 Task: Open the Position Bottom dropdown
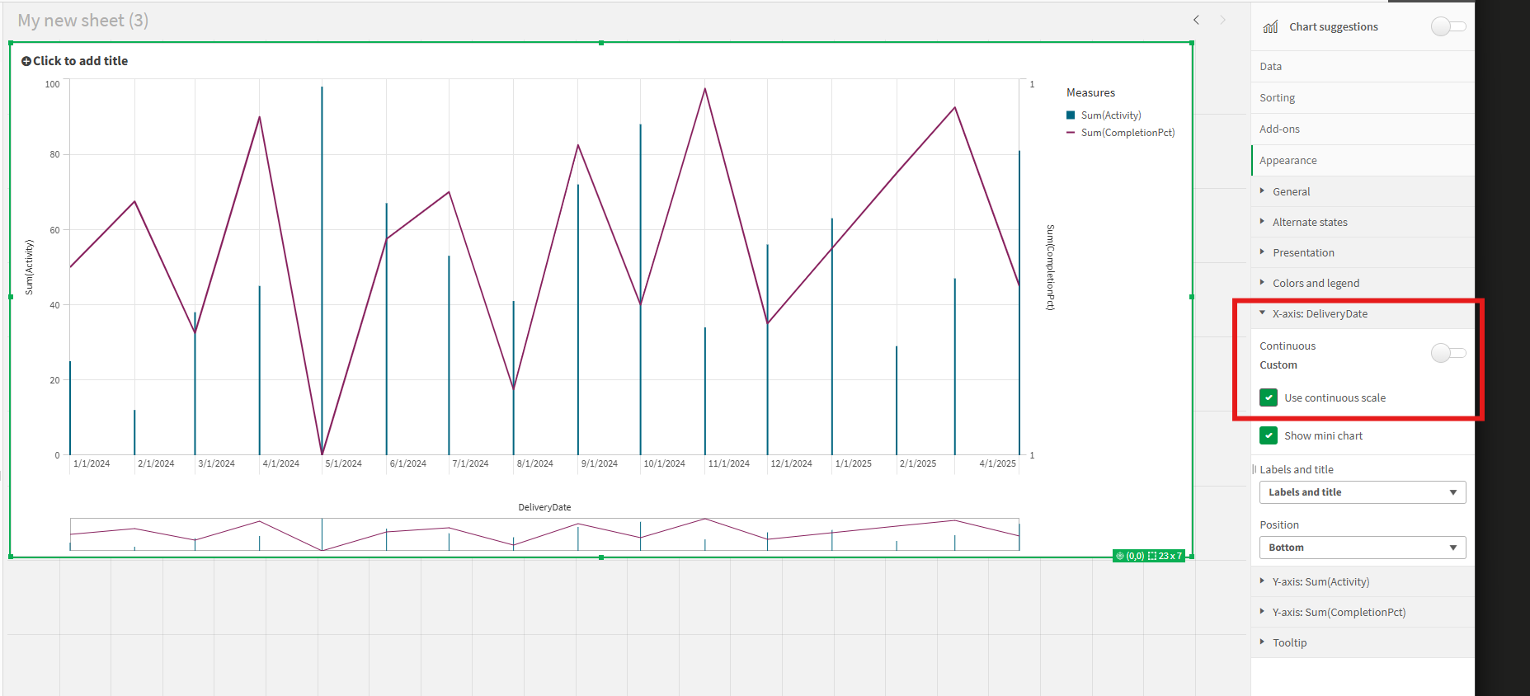[1363, 548]
